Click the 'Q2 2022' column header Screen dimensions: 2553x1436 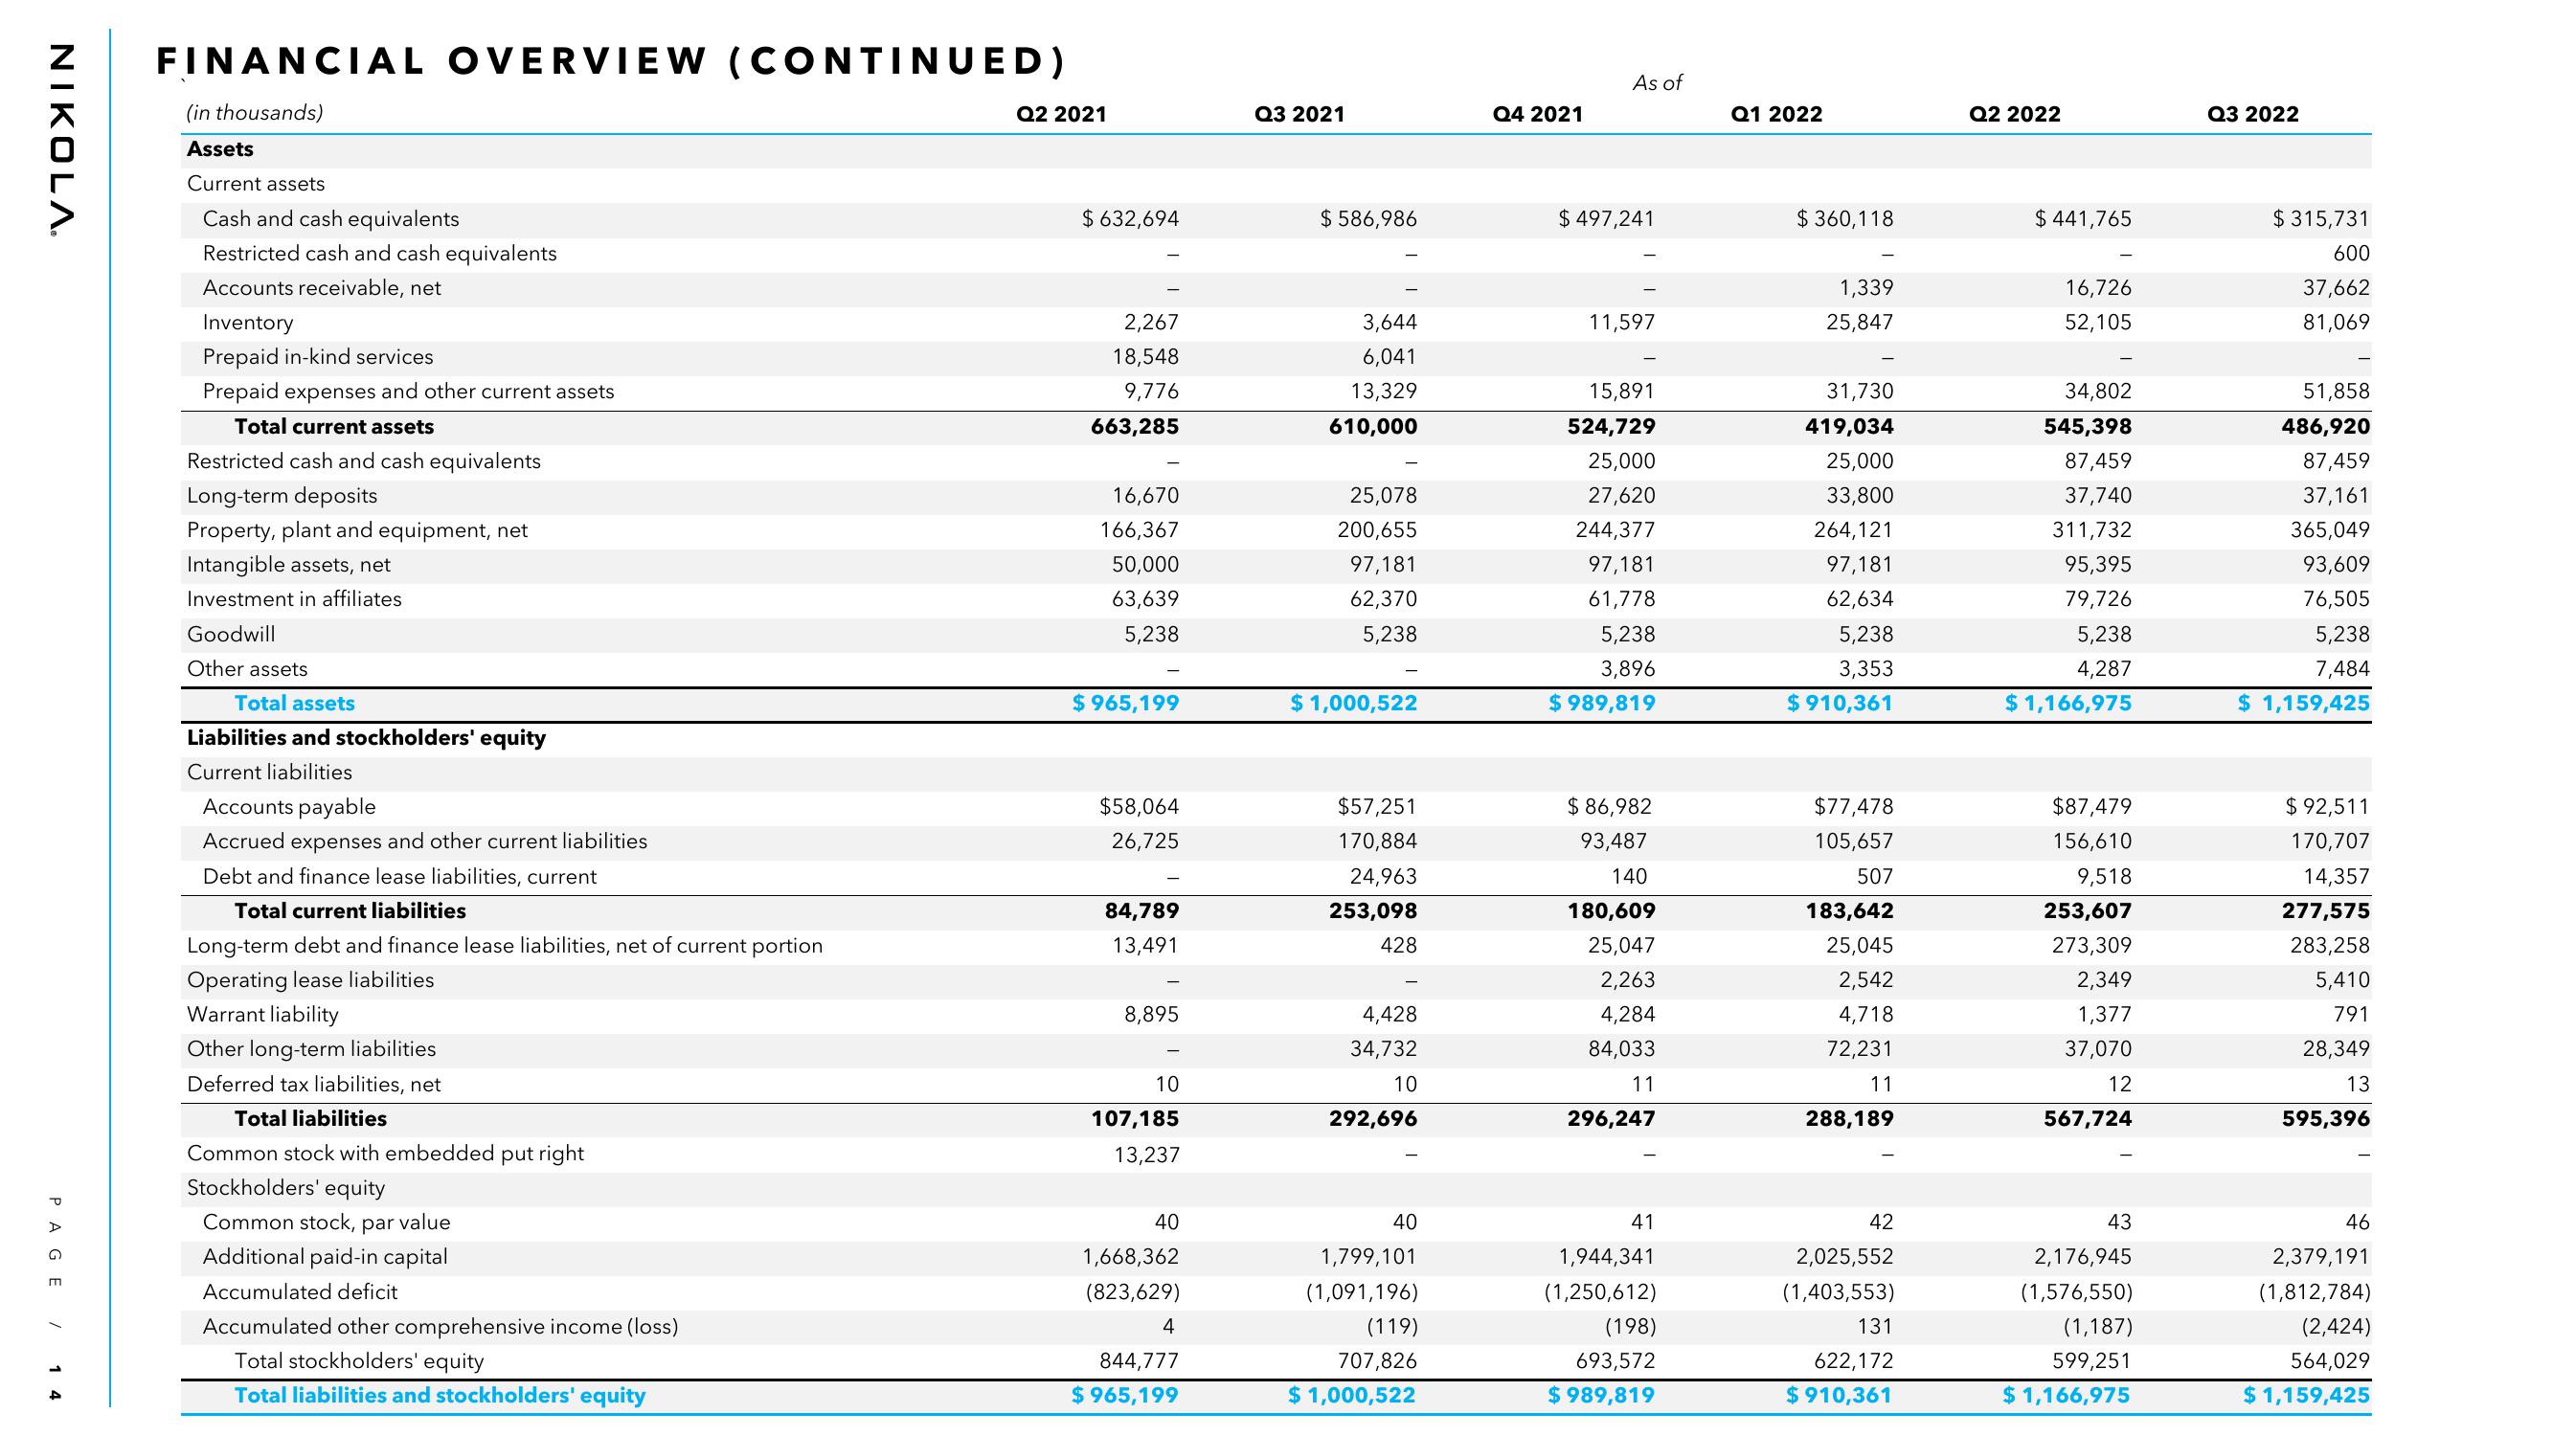2014,114
